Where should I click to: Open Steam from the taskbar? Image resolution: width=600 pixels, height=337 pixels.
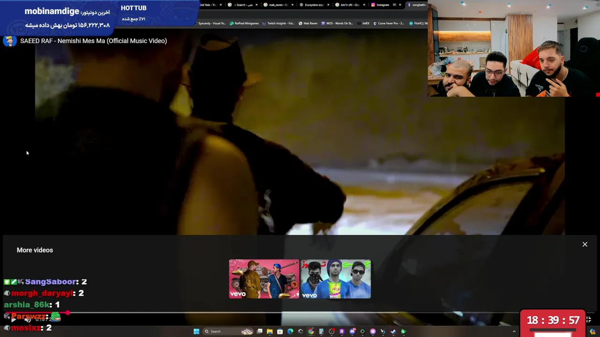coord(393,331)
